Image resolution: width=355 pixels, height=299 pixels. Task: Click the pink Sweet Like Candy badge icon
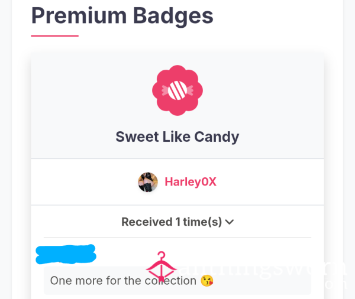[x=177, y=90]
